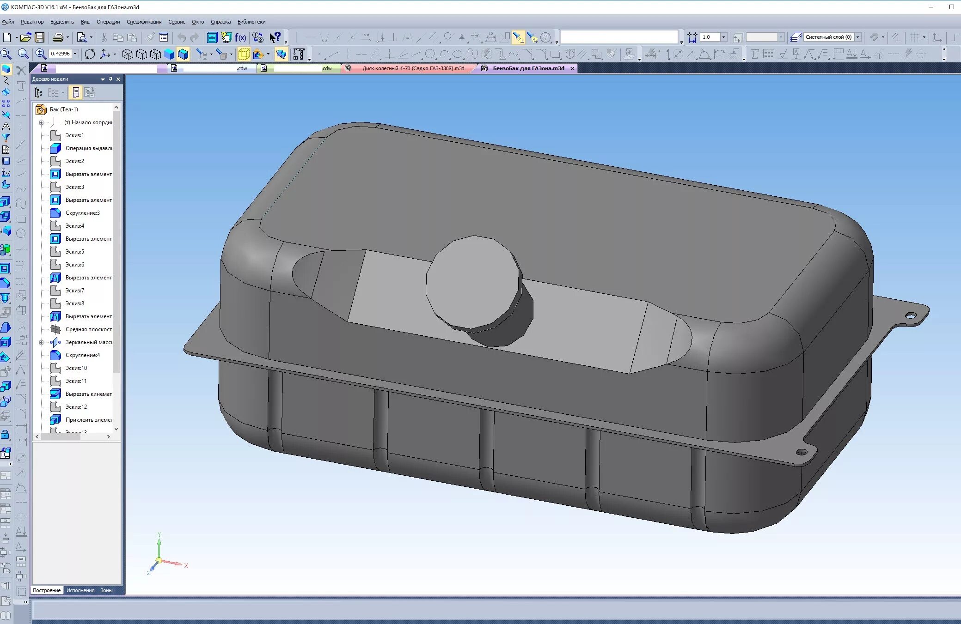Select the Wireframe display mode cube
The height and width of the screenshot is (624, 961).
click(128, 54)
